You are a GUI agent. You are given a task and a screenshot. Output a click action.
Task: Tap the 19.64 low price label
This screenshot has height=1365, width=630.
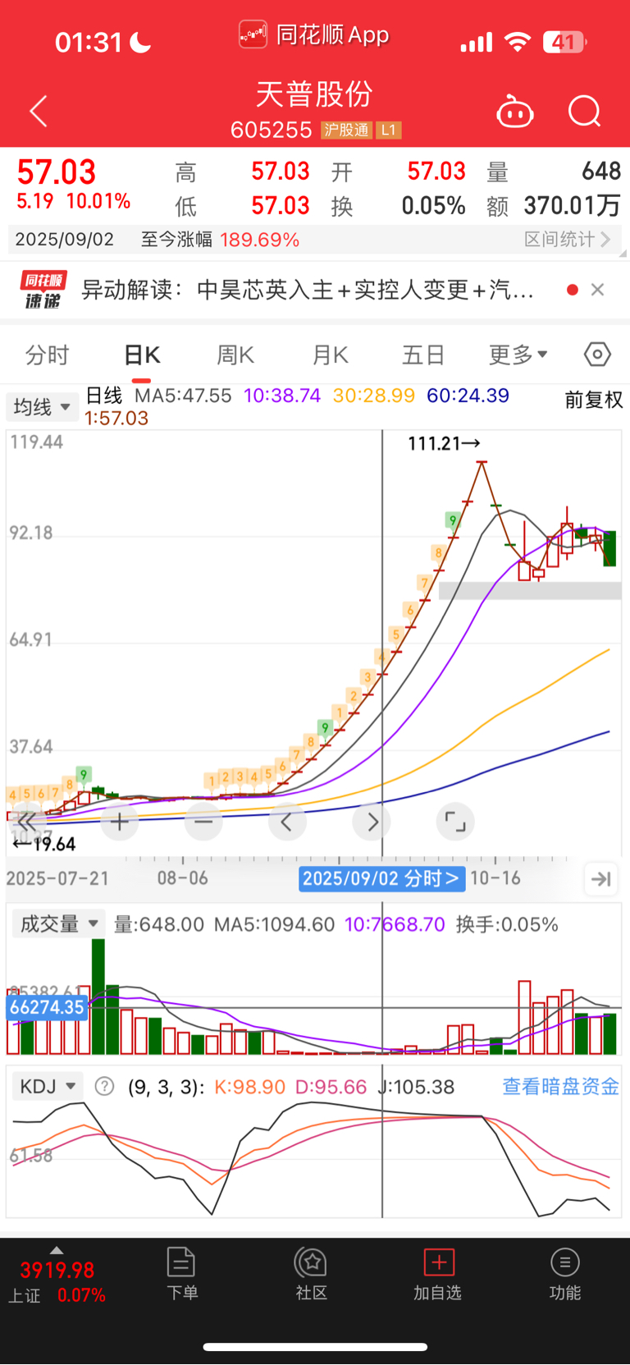click(44, 844)
